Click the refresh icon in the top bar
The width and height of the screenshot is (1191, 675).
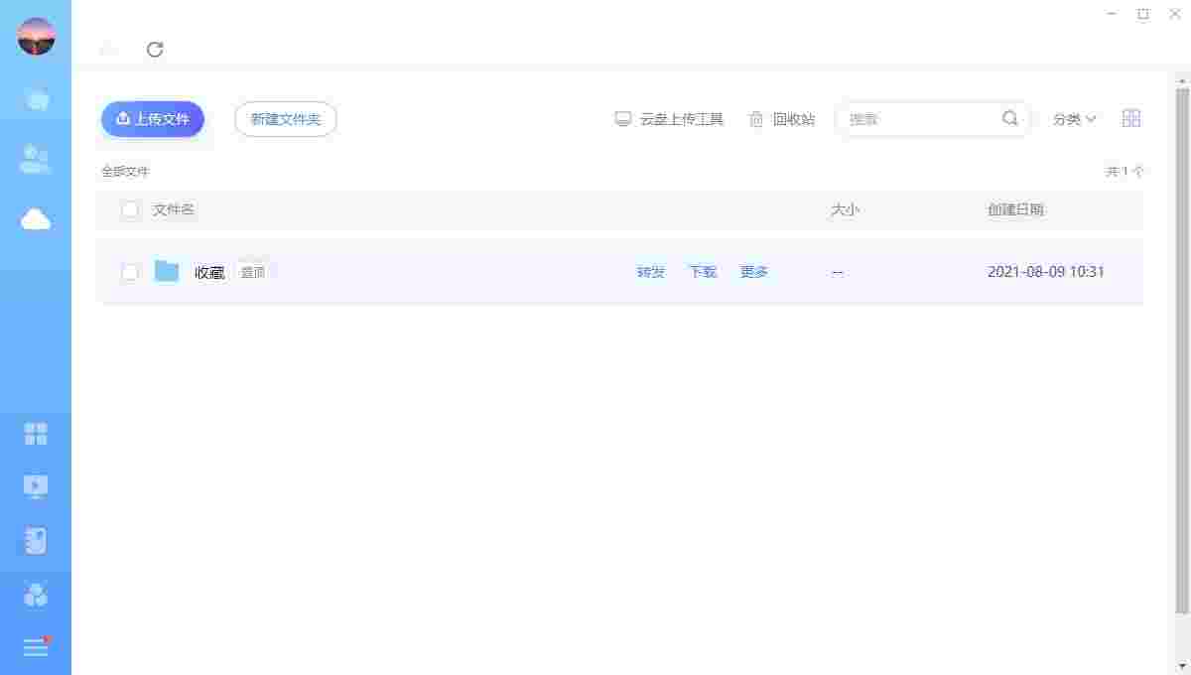pyautogui.click(x=155, y=50)
